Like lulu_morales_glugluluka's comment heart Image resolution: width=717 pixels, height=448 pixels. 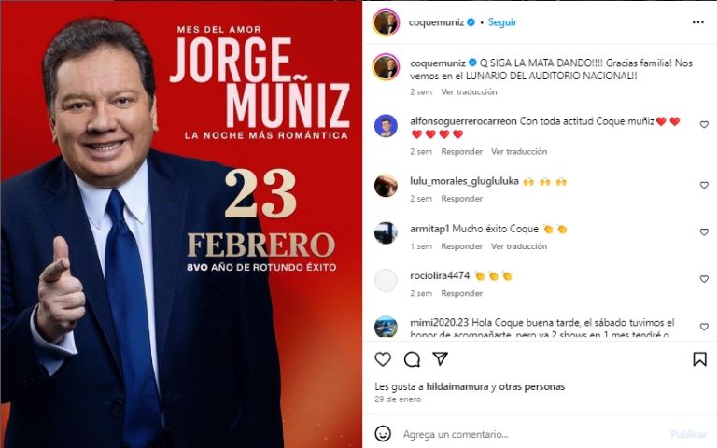coord(704,185)
